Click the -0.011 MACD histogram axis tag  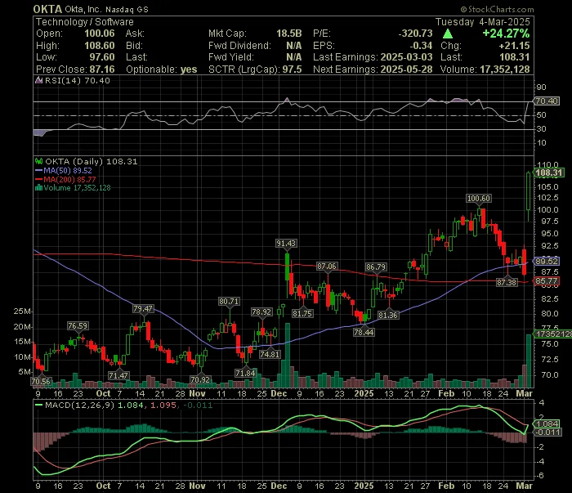[x=547, y=432]
